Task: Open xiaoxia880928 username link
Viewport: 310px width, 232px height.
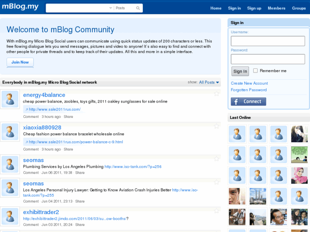Action: point(42,128)
